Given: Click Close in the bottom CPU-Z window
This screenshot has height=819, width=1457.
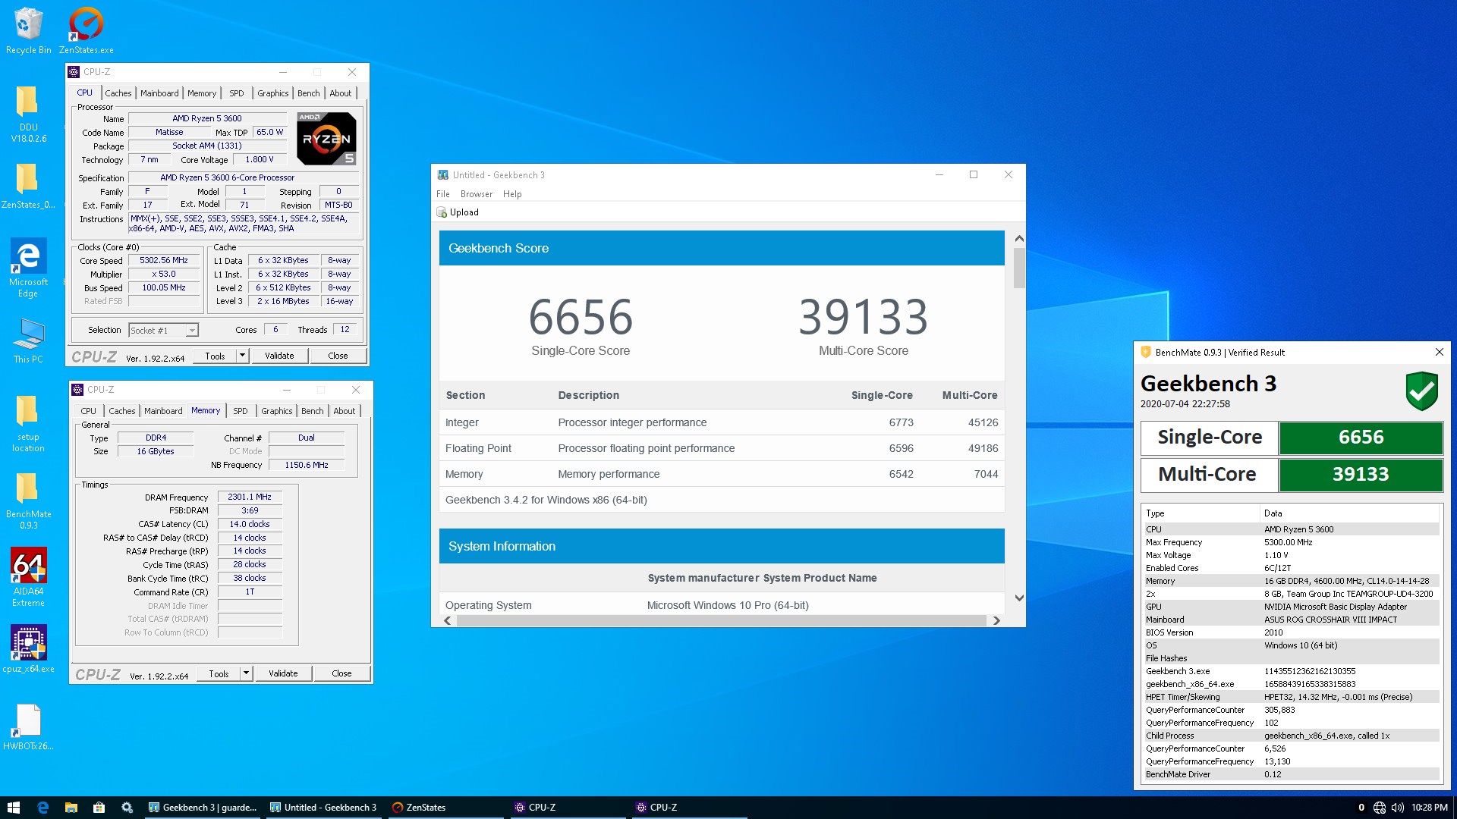Looking at the screenshot, I should click(x=341, y=673).
